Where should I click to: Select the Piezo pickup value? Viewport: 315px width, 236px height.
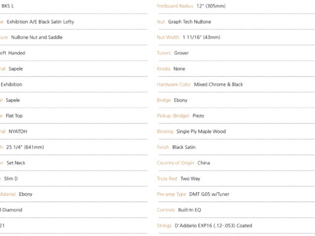coord(198,116)
